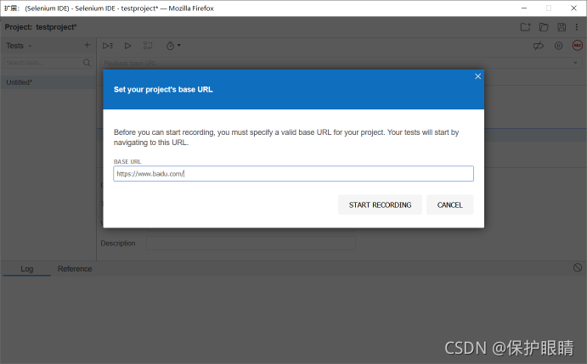Save project disk icon
The height and width of the screenshot is (364, 587).
coord(562,27)
